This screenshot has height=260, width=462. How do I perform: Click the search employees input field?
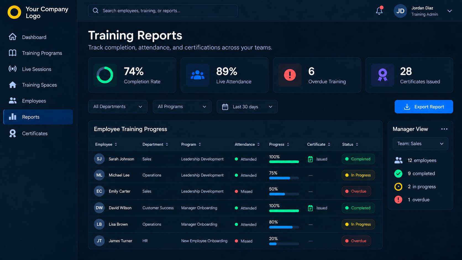coord(163,10)
